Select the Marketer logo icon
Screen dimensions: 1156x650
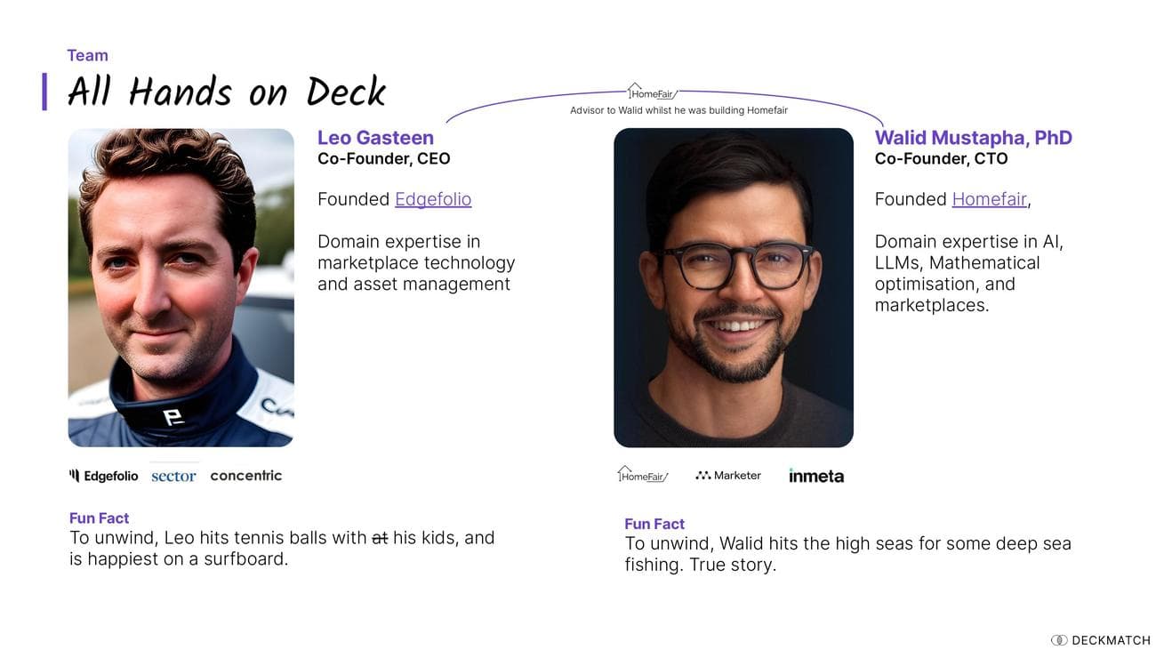pos(727,475)
